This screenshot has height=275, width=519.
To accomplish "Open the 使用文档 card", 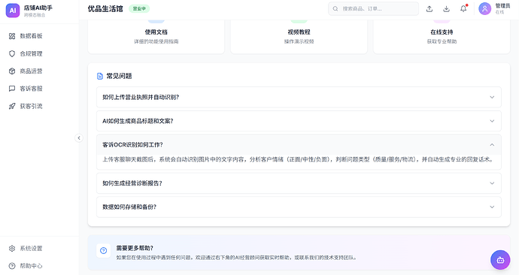I will (156, 36).
